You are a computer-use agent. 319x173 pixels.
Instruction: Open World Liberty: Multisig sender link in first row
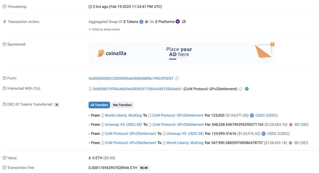click(123, 115)
